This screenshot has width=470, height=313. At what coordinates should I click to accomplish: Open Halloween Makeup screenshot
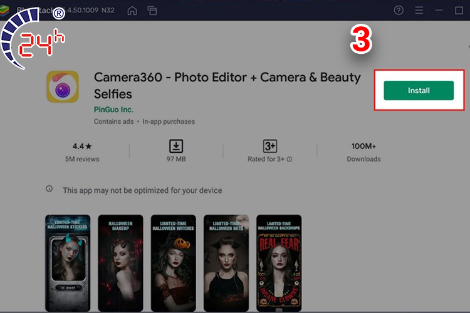[x=120, y=264]
